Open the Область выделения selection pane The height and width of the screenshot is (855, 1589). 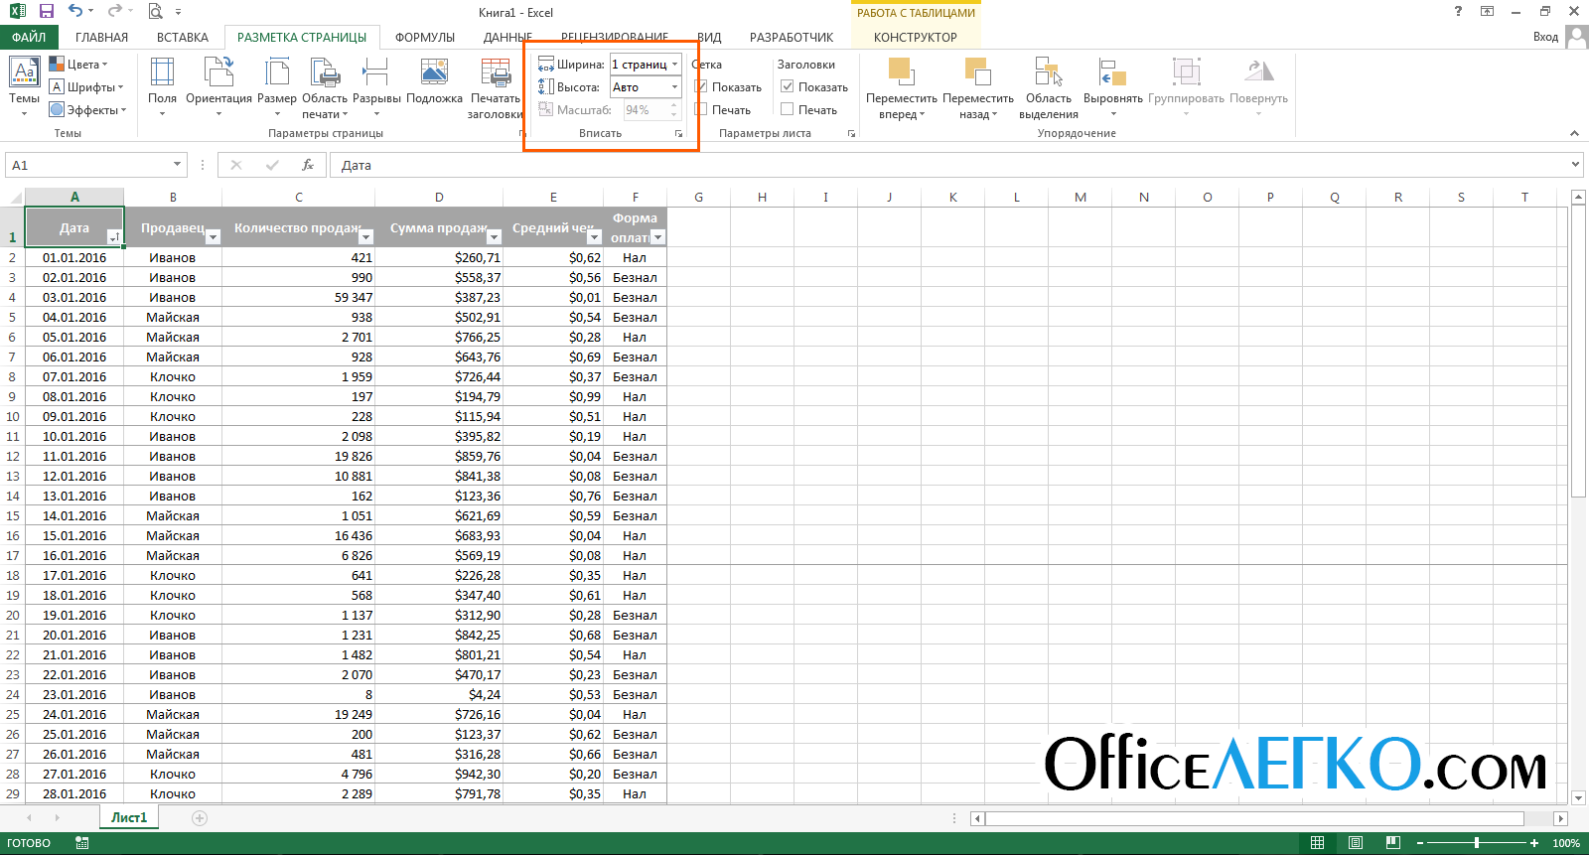(x=1049, y=87)
